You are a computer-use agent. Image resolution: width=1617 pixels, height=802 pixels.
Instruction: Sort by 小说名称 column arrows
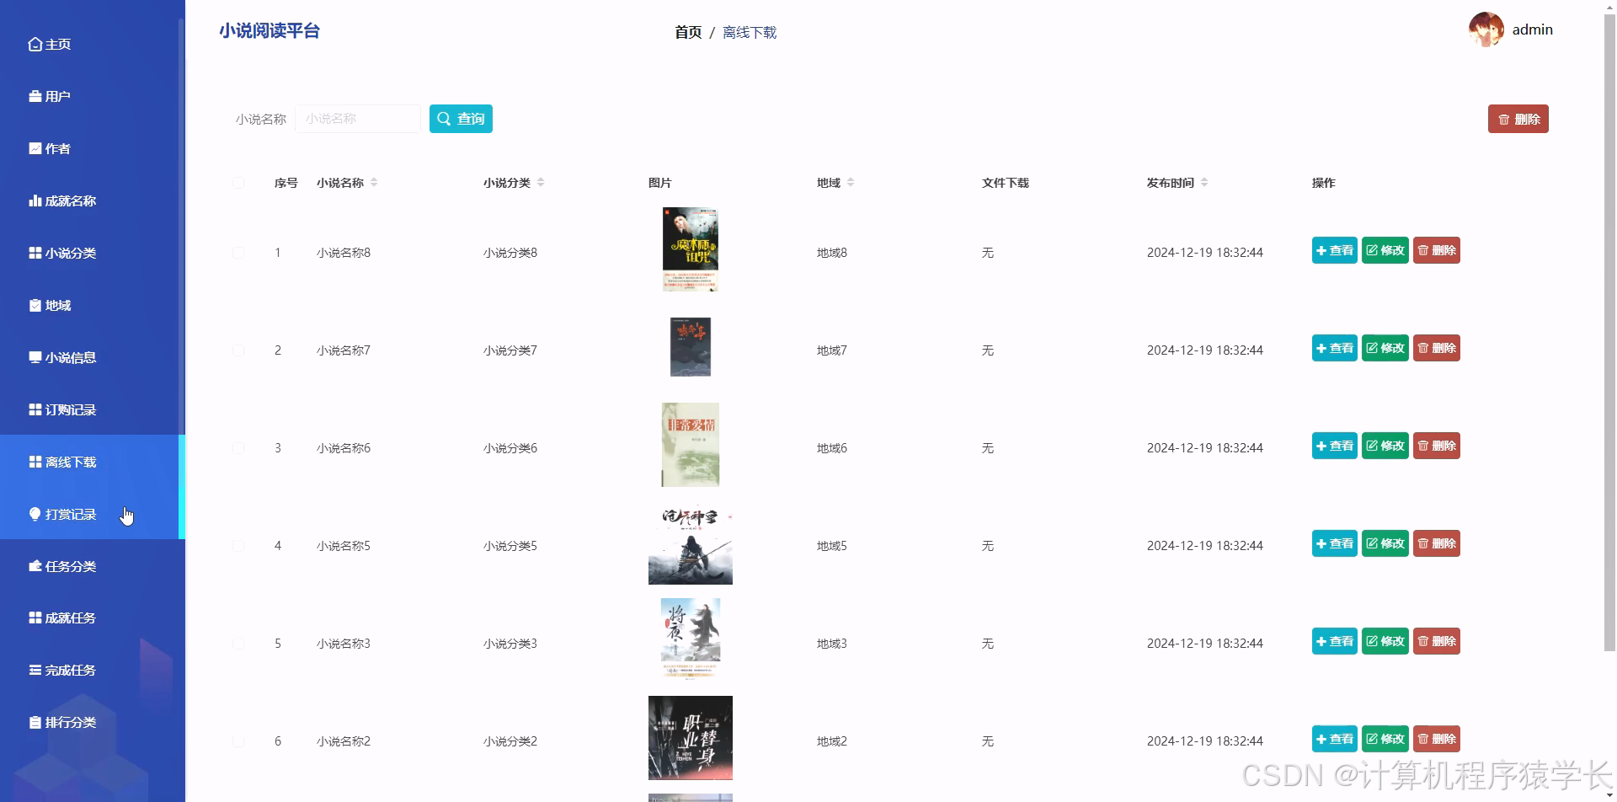pyautogui.click(x=374, y=183)
